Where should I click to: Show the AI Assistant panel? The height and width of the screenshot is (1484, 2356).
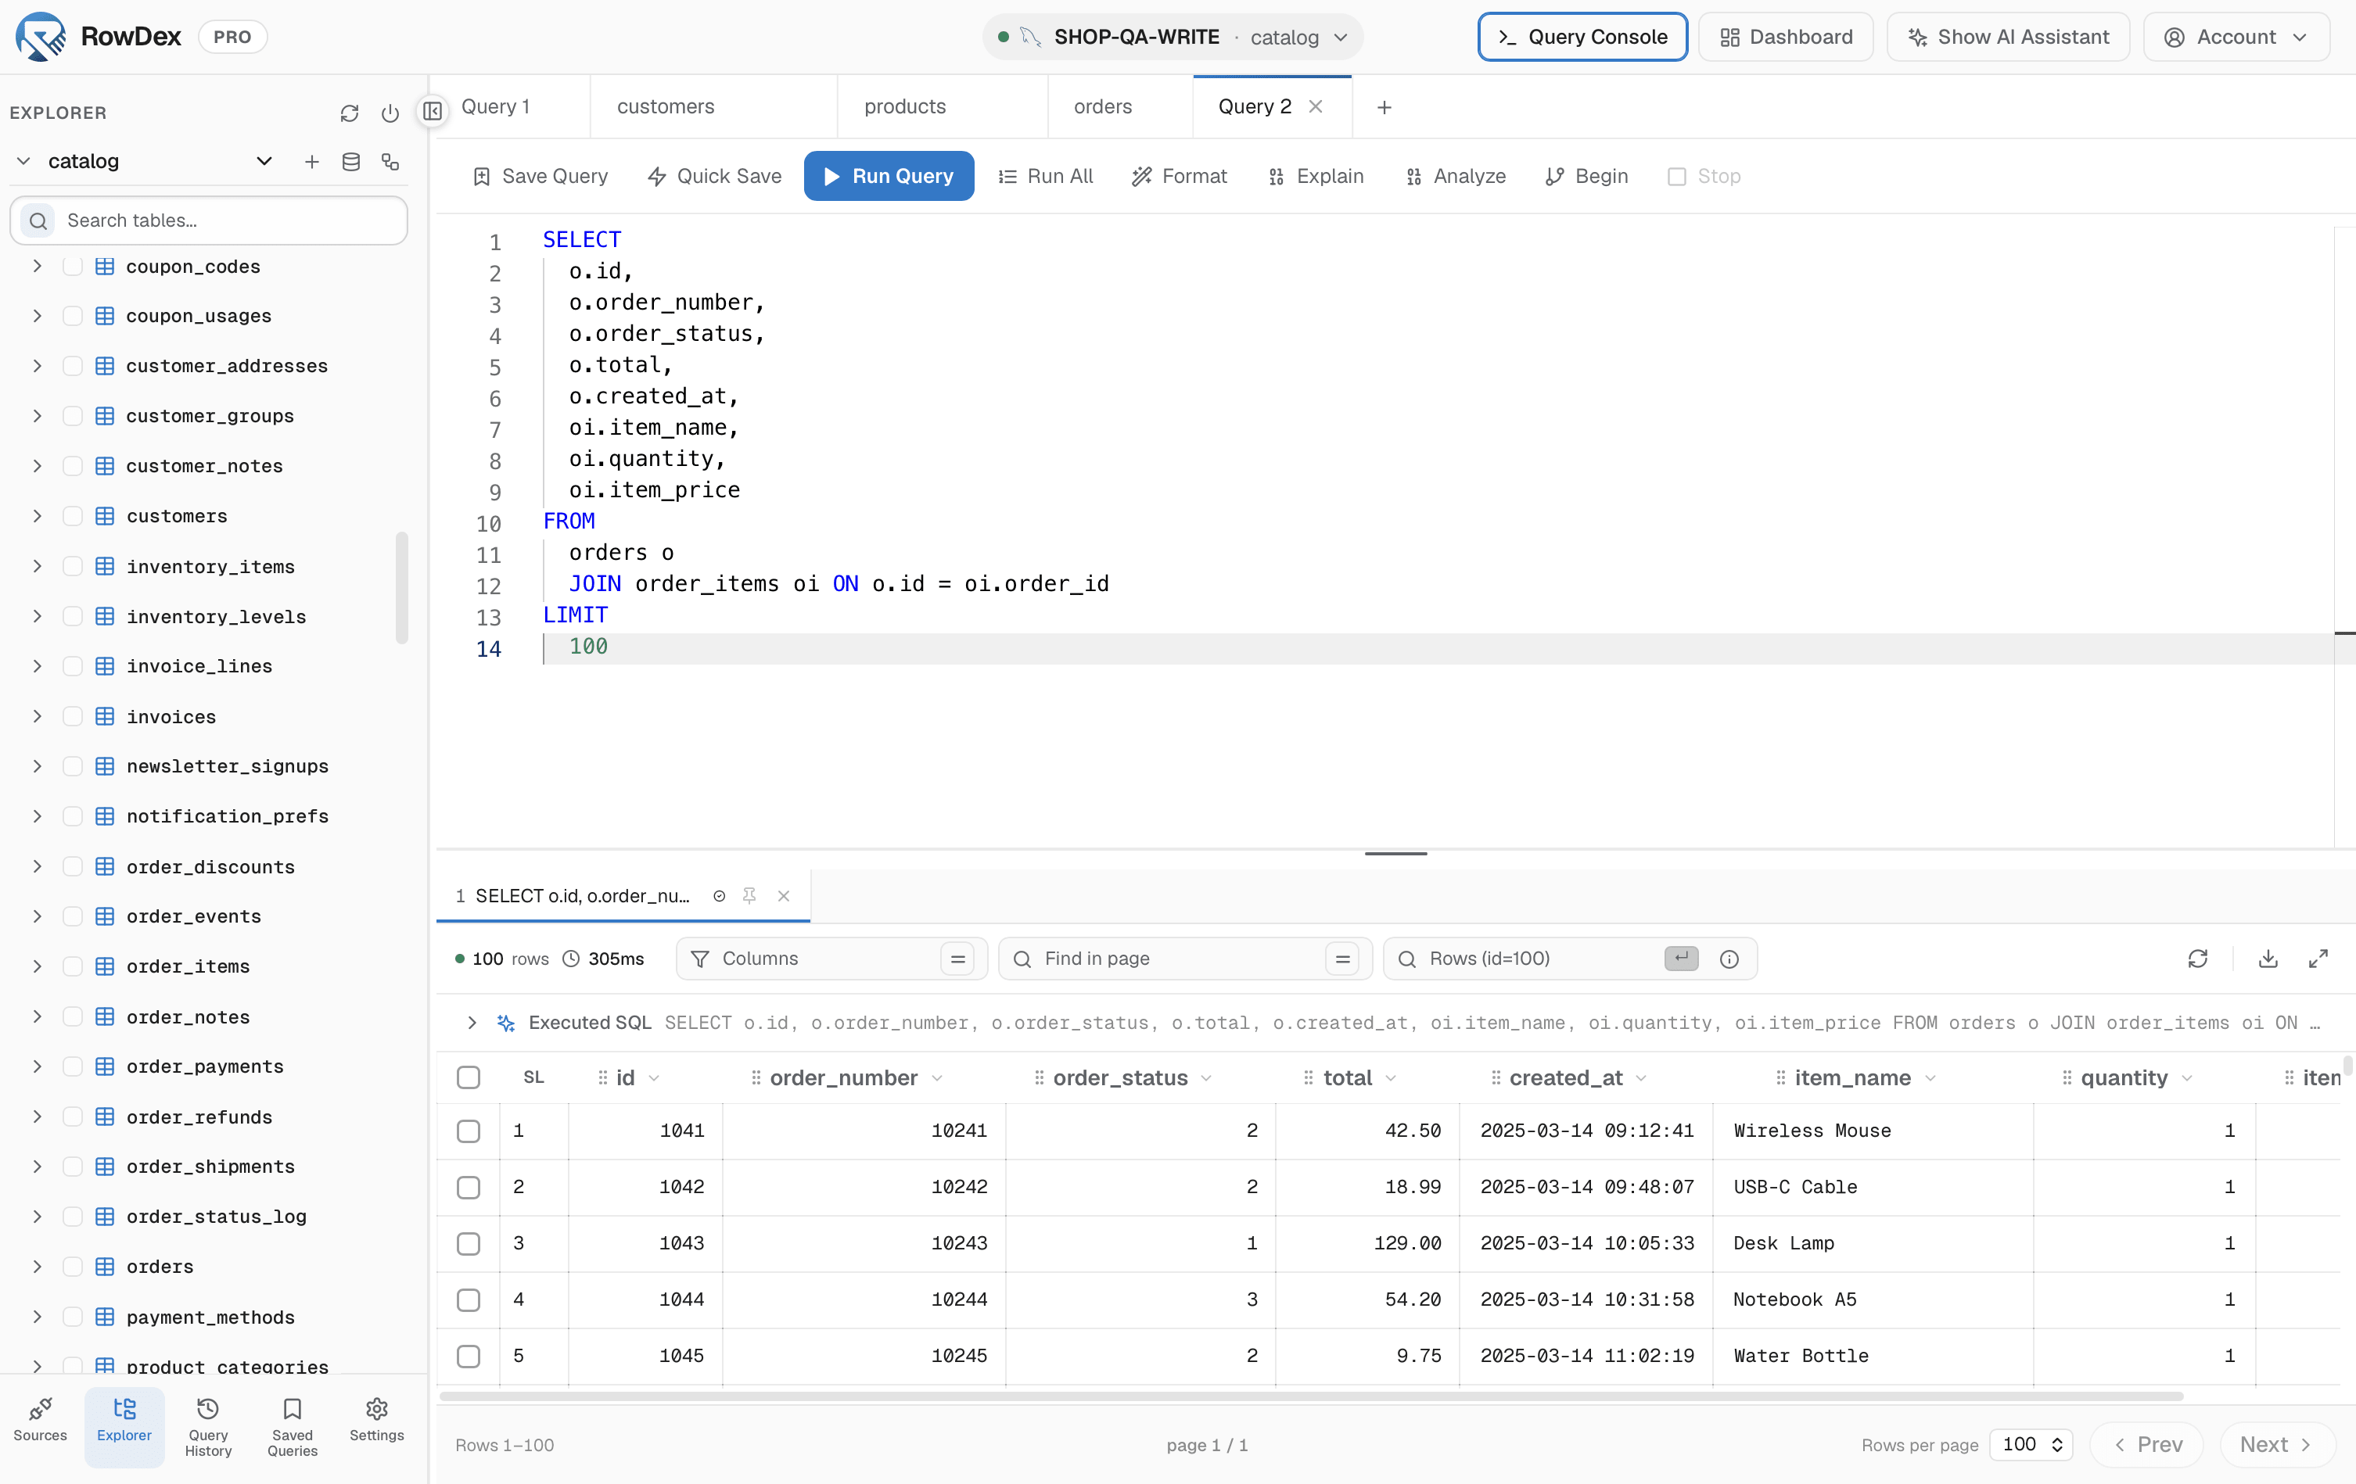tap(2008, 38)
